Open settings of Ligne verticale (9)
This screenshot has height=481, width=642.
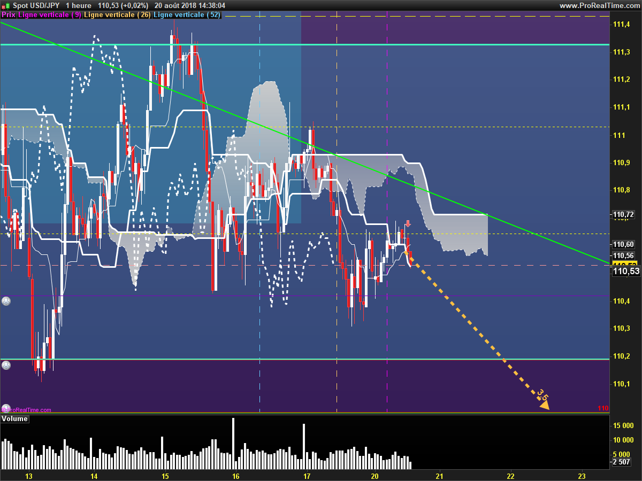(50, 15)
